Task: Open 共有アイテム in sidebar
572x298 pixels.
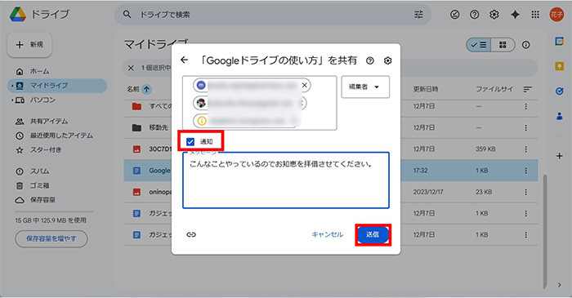Action: tap(49, 122)
